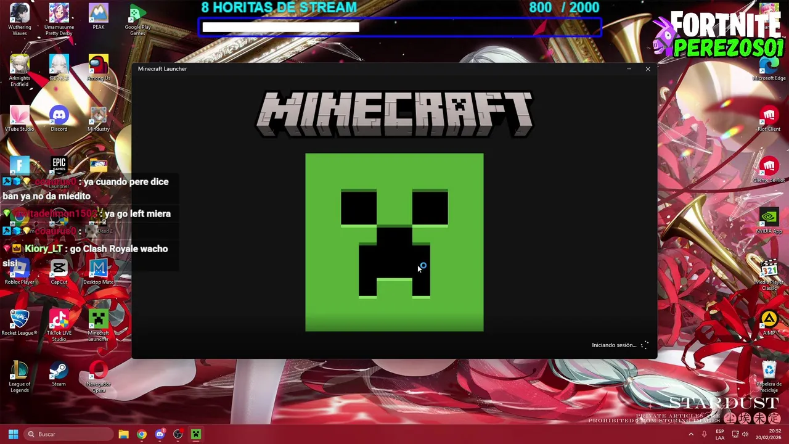
Task: Click the Minecraft creeper face image
Action: point(394,242)
